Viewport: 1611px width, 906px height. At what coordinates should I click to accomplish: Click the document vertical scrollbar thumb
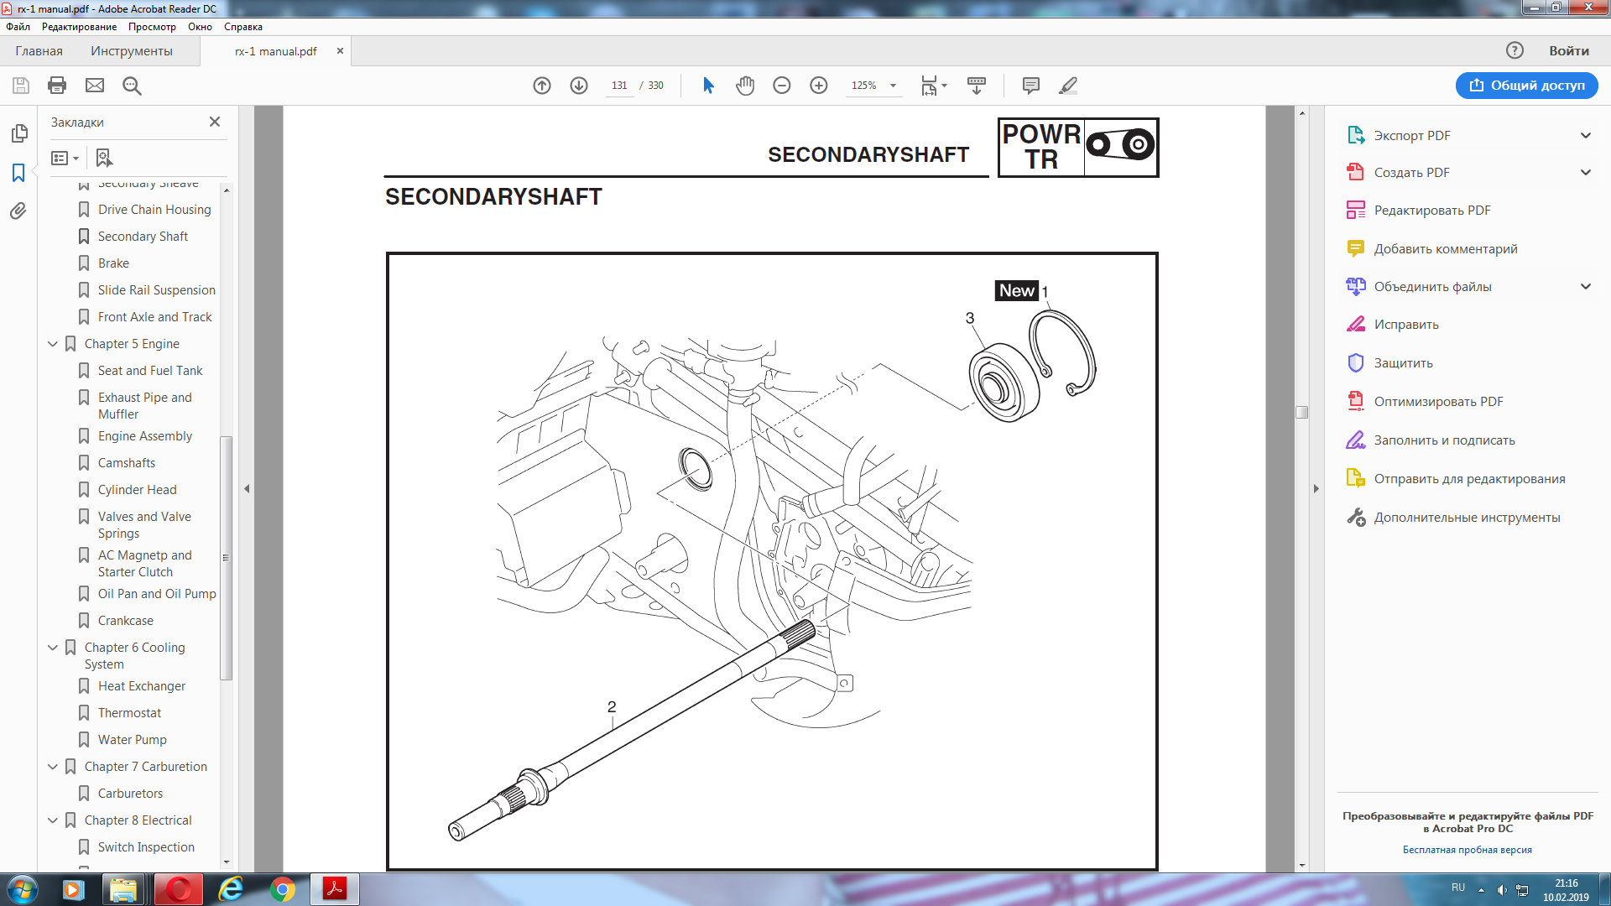pyautogui.click(x=1301, y=412)
